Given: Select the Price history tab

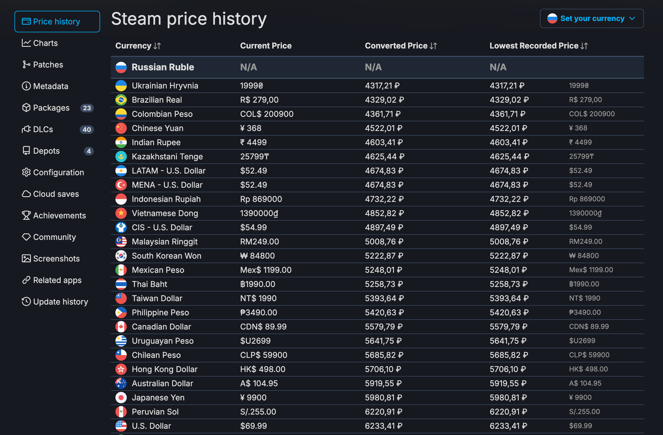Looking at the screenshot, I should tap(57, 22).
